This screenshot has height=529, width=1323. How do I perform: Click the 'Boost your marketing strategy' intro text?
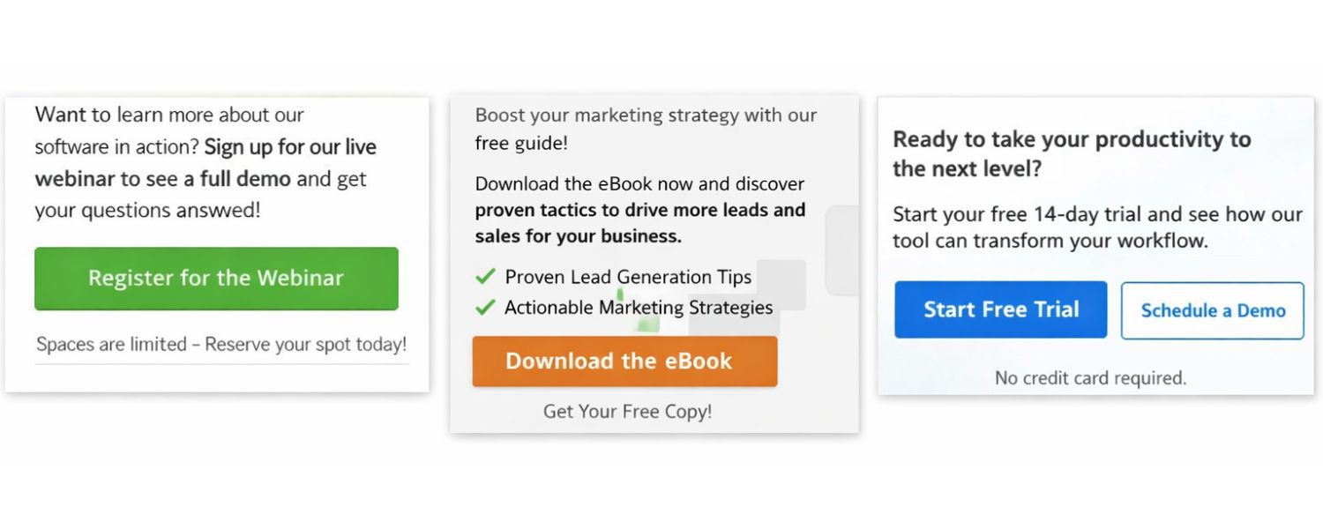tap(646, 115)
